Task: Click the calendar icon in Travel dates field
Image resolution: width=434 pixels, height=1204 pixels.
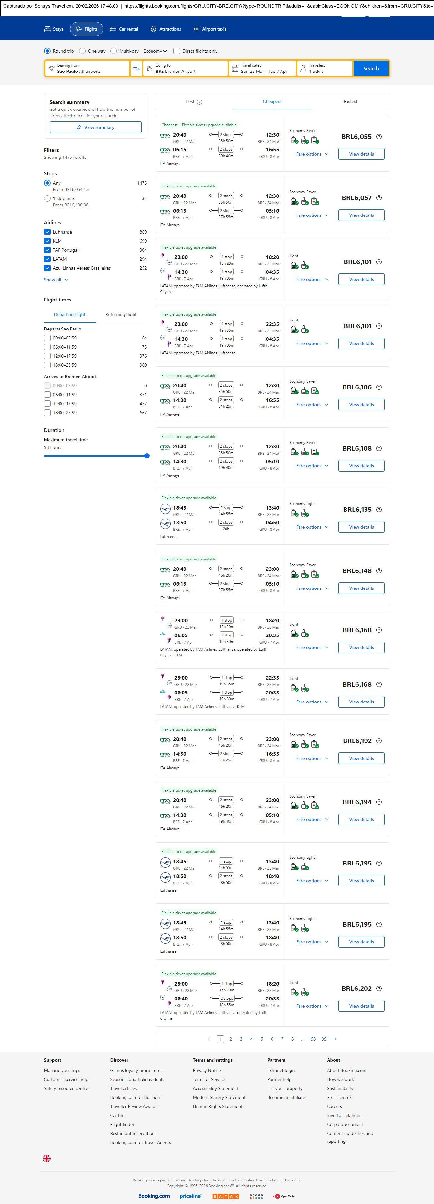Action: pos(235,68)
